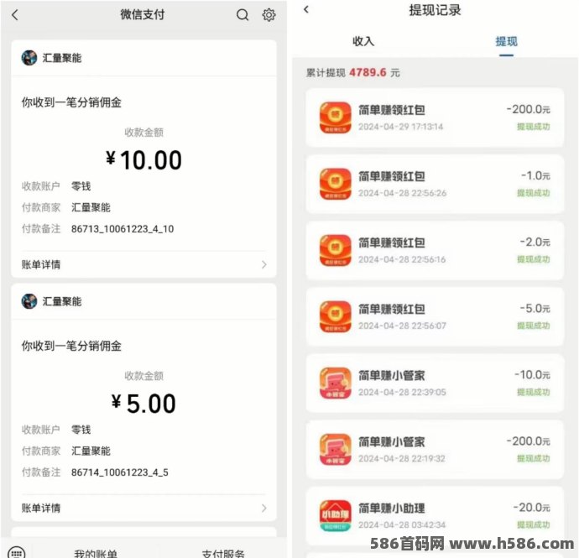Select 简单赚领红包 icon on -2.0元 row
The width and height of the screenshot is (579, 558).
336,250
